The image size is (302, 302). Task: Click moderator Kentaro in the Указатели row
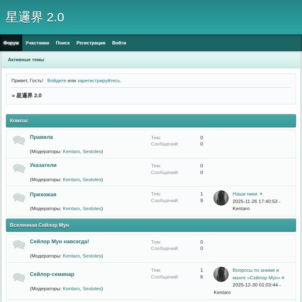coord(71,180)
